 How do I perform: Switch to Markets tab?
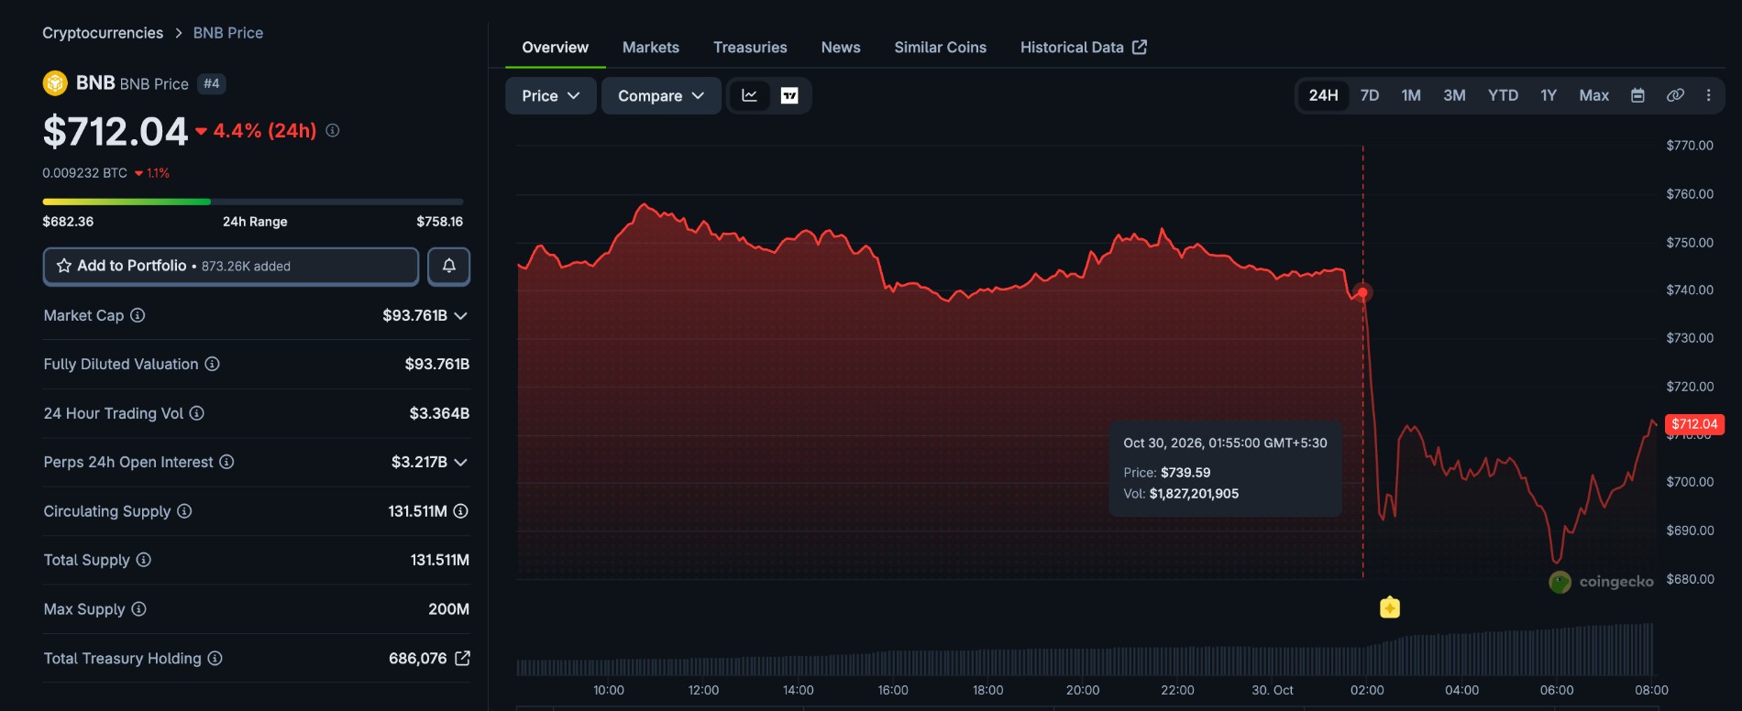(651, 48)
